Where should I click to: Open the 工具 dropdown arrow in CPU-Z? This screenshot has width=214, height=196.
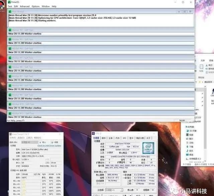130,195
